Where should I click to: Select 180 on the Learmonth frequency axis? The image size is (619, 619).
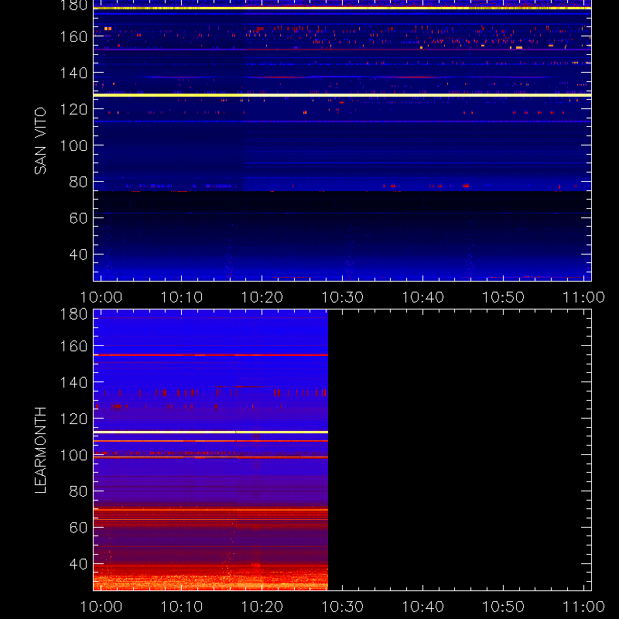74,314
